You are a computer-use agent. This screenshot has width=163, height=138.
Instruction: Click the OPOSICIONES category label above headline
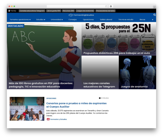[x=51, y=98]
